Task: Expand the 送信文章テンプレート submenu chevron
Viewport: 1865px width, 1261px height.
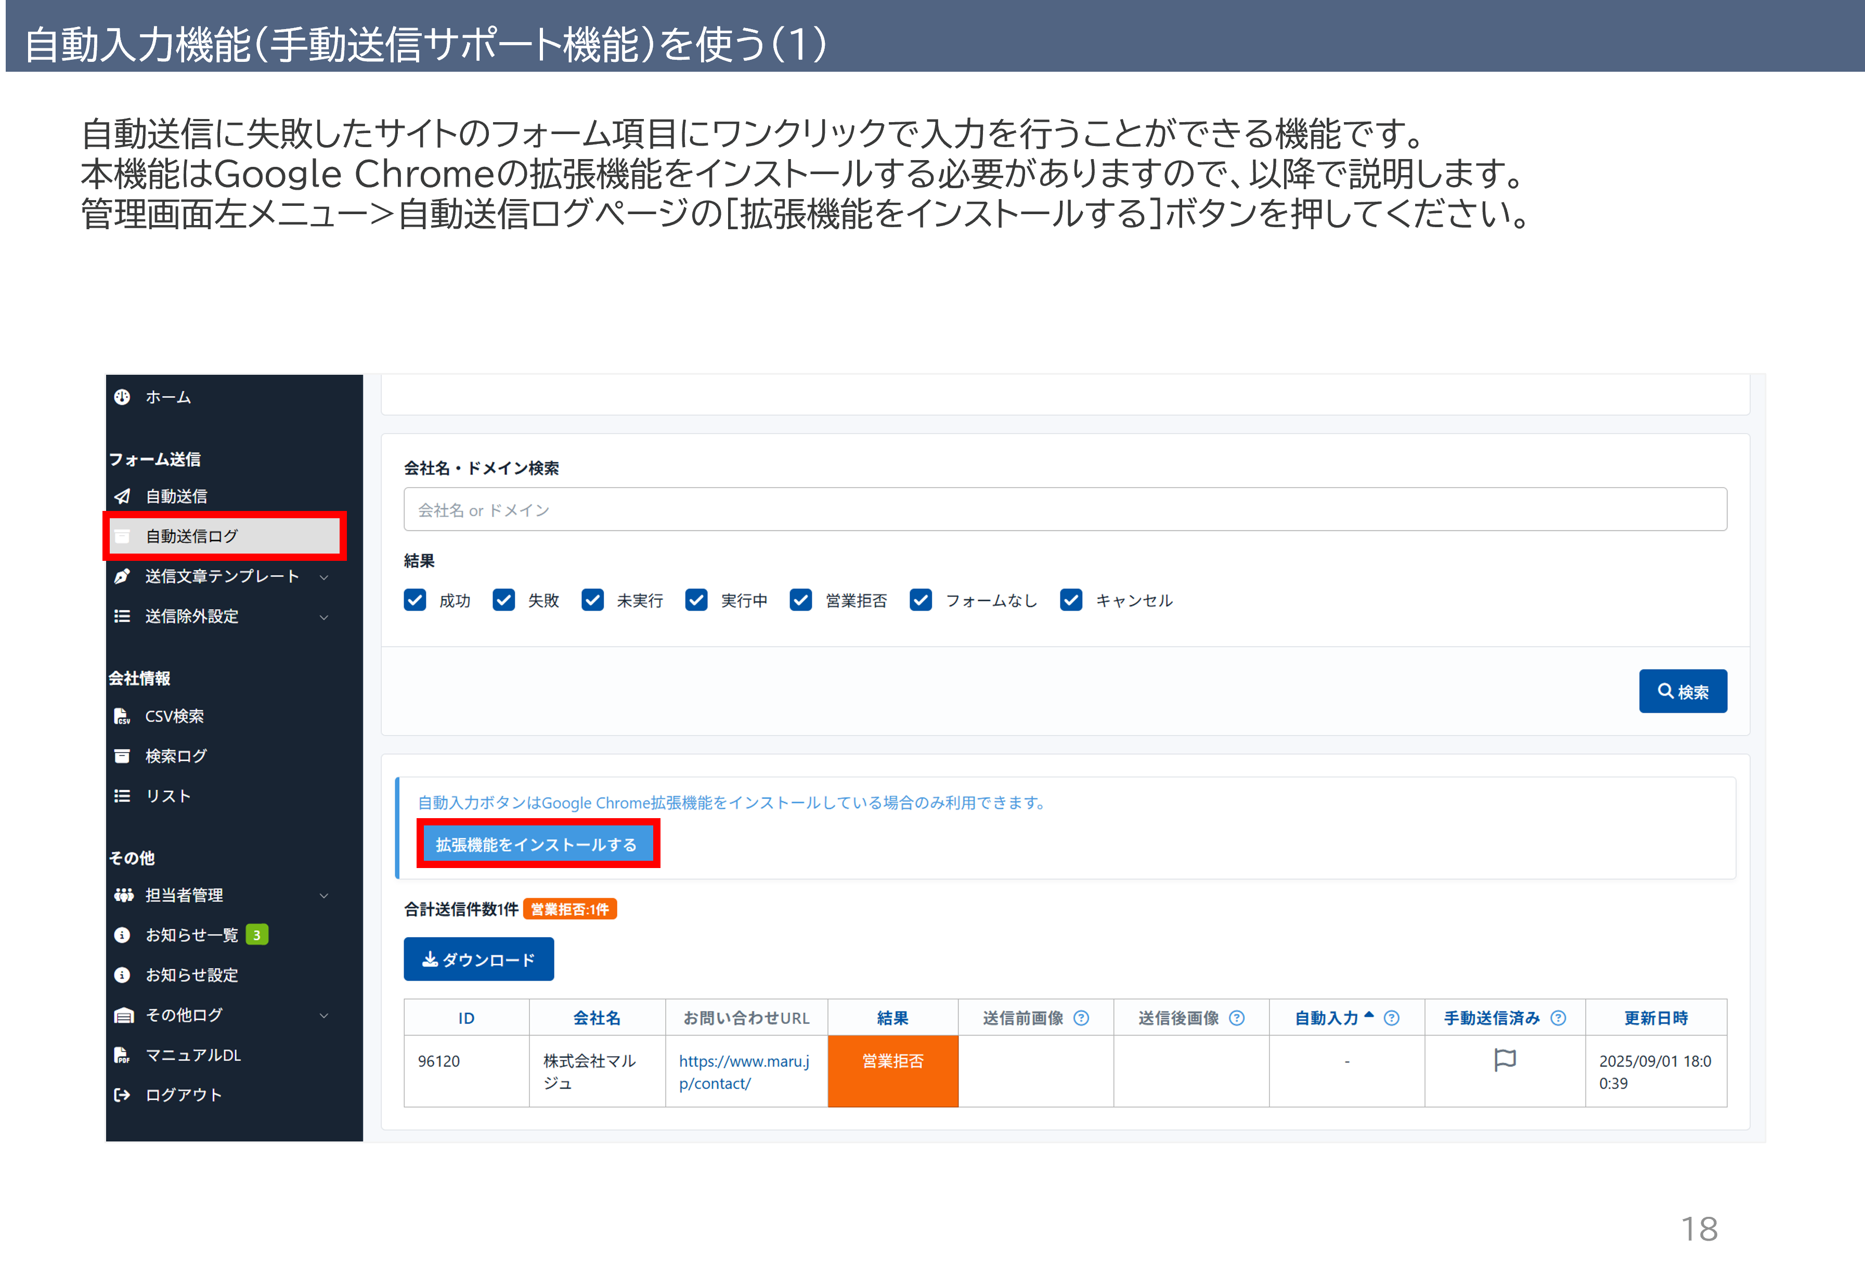Action: pos(324,577)
